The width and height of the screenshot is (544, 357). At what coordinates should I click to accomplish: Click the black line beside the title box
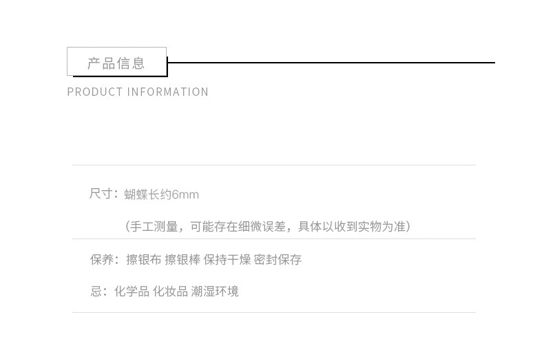click(x=331, y=63)
